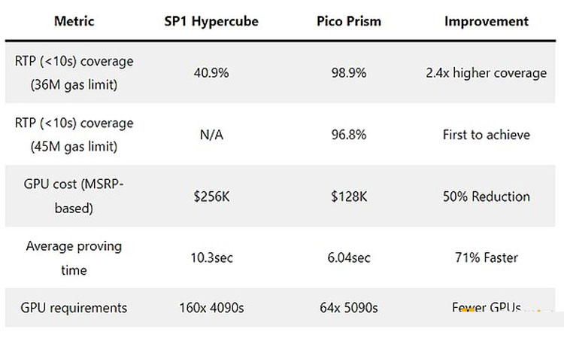
Task: Select the Improvement column header
Action: 486,21
